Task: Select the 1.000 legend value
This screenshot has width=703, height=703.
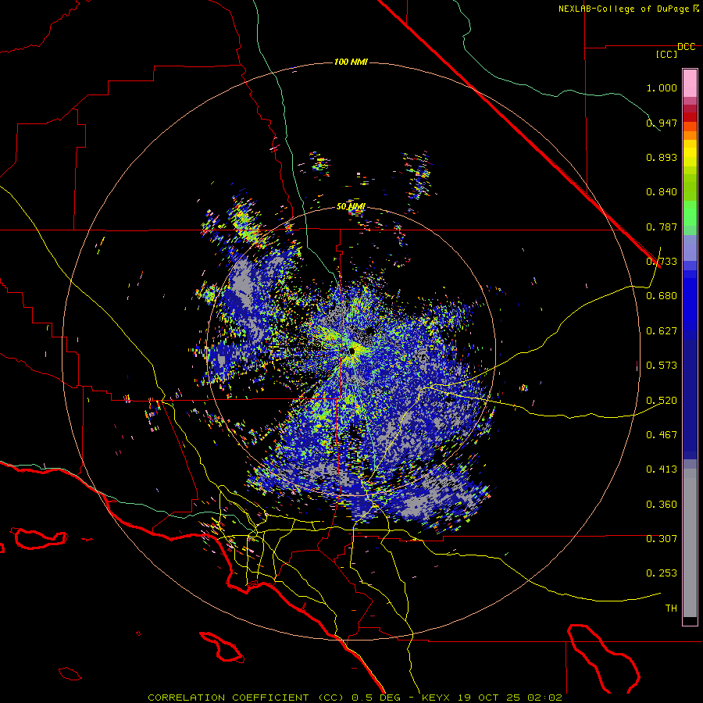Action: pos(662,87)
